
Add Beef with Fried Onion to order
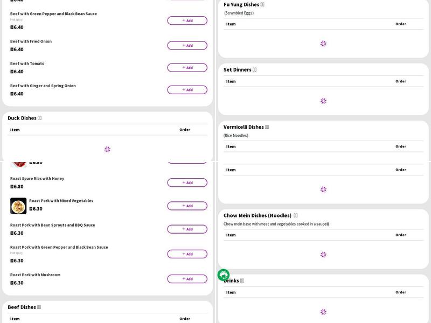click(x=187, y=46)
